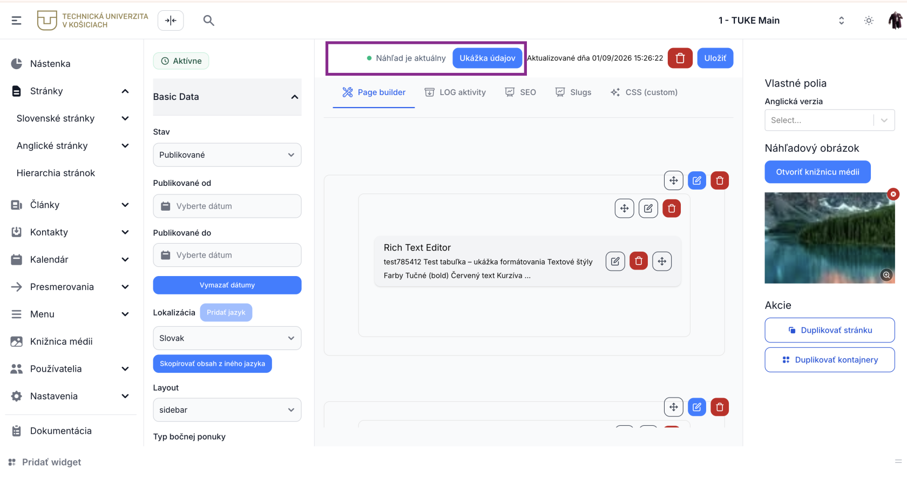Click Duplikovať kontajnery button

coord(830,360)
